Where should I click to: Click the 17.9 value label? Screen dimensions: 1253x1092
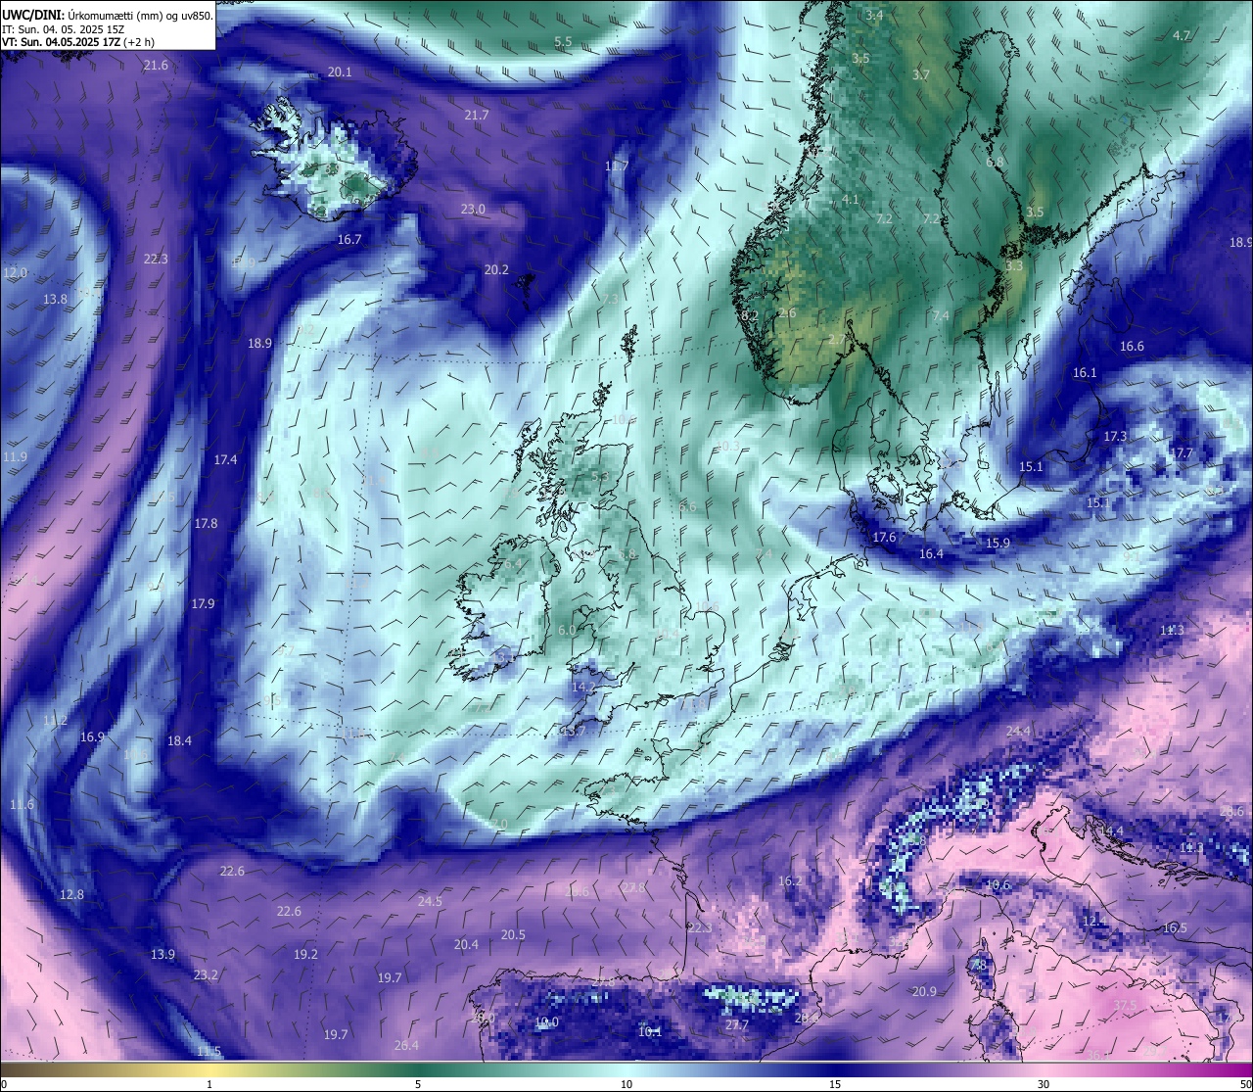[x=203, y=604]
